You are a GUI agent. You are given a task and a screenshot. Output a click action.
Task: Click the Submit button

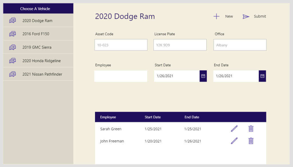tap(260, 16)
